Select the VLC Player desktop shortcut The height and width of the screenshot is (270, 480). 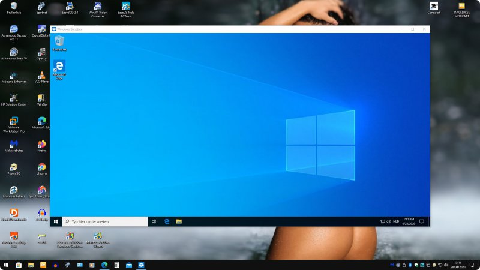pos(41,76)
